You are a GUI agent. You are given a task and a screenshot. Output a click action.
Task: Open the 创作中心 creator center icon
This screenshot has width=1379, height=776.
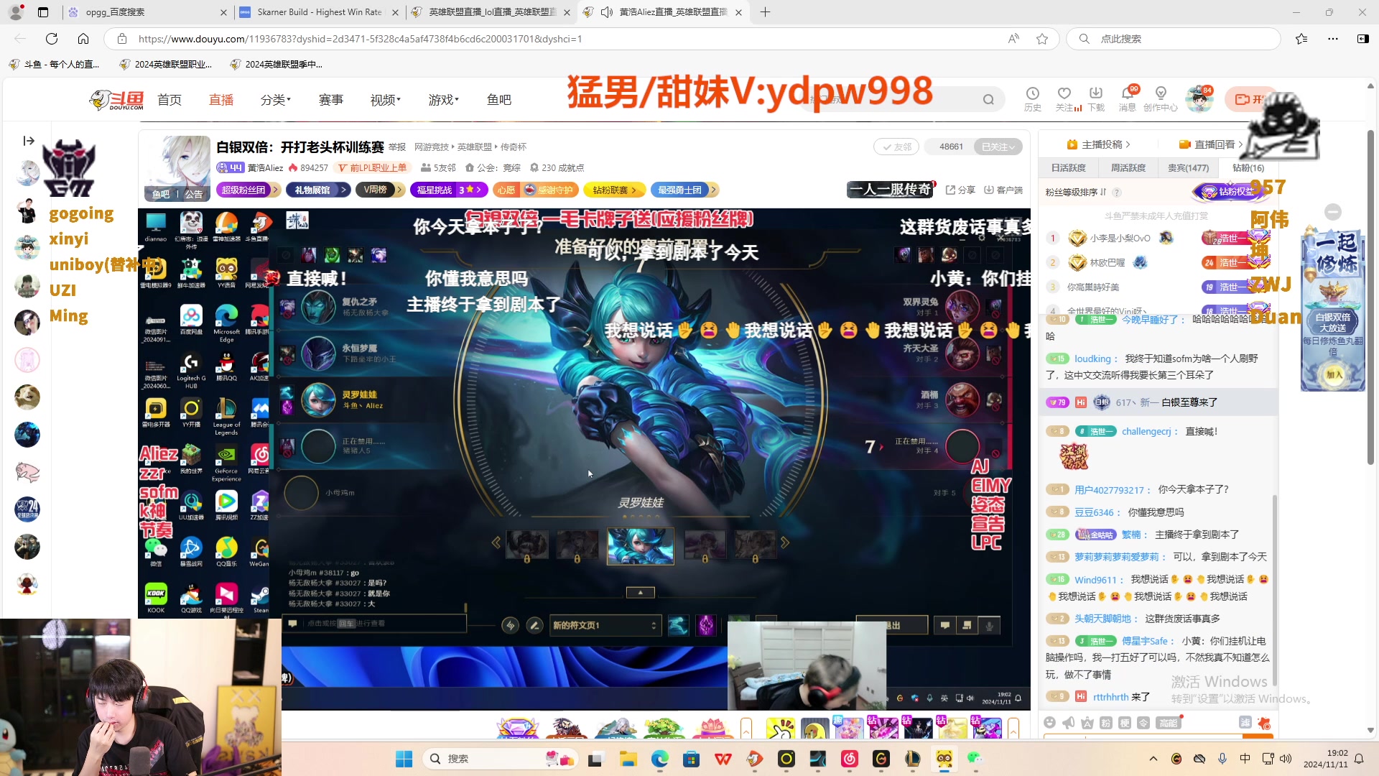coord(1161,98)
